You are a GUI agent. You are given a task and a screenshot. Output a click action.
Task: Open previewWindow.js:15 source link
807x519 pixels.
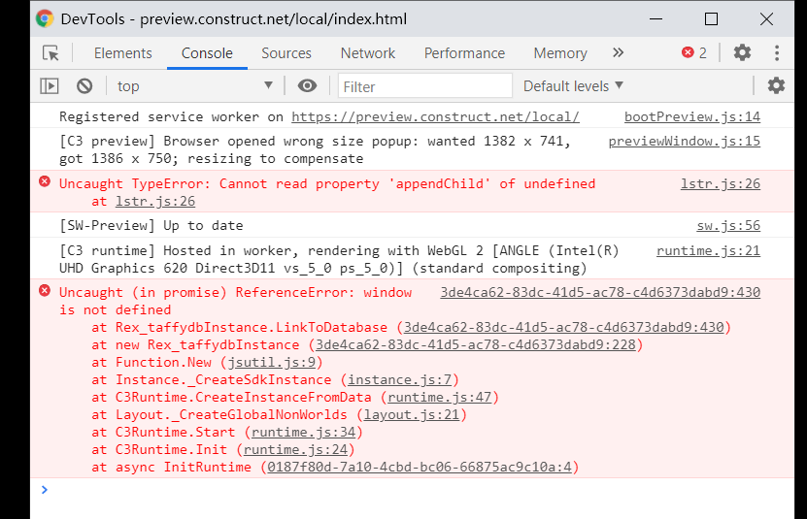point(684,141)
